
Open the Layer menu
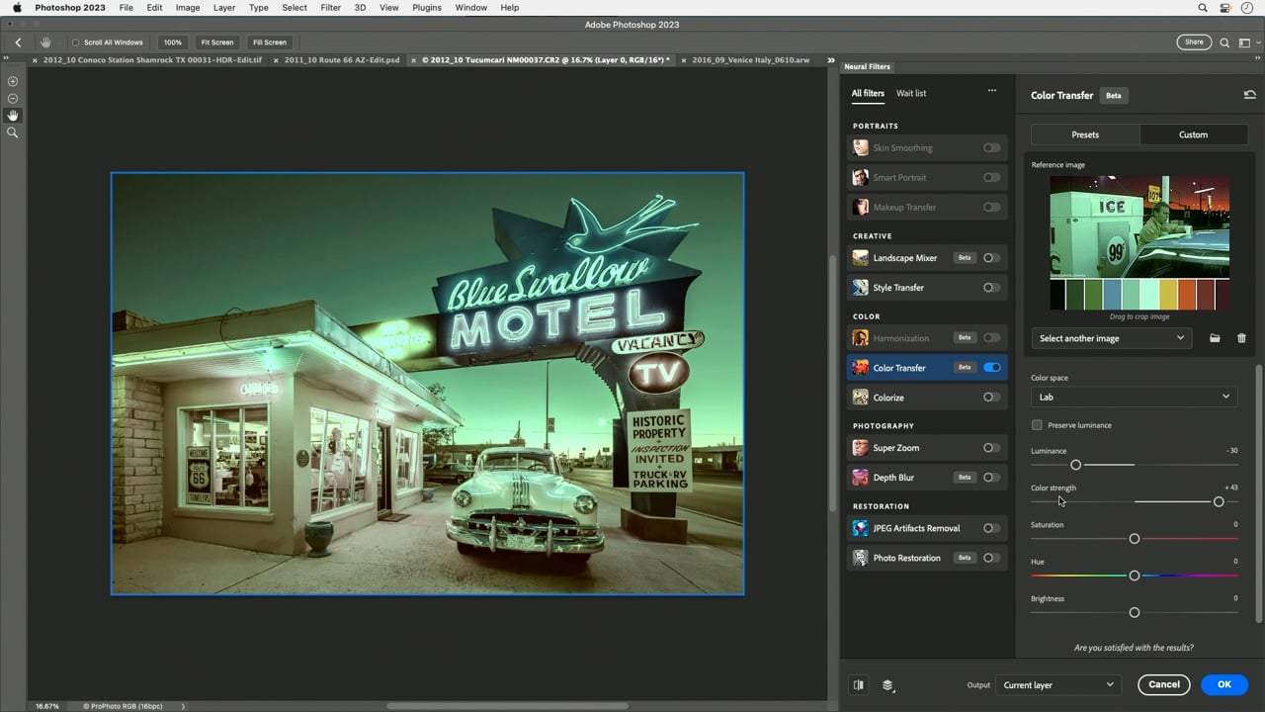[224, 7]
